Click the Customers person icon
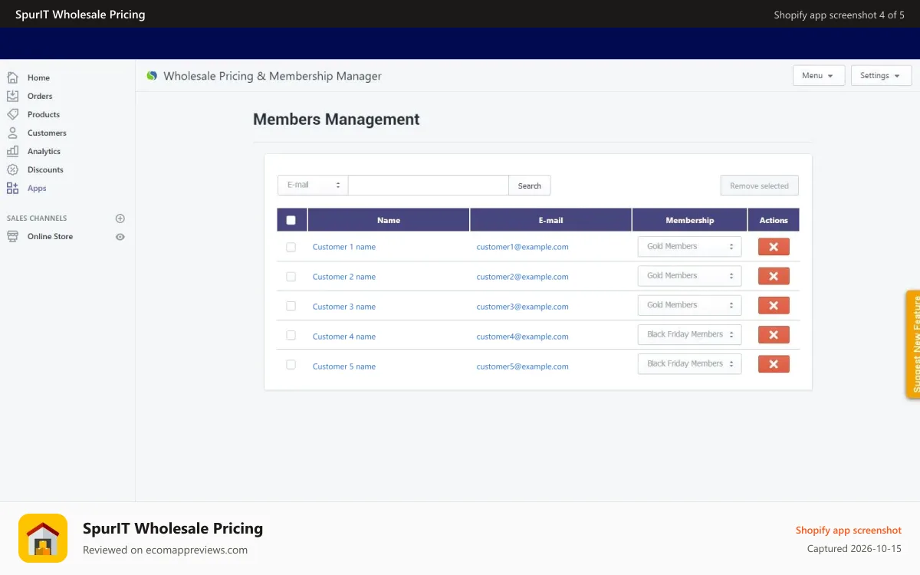The width and height of the screenshot is (920, 575). click(x=12, y=133)
